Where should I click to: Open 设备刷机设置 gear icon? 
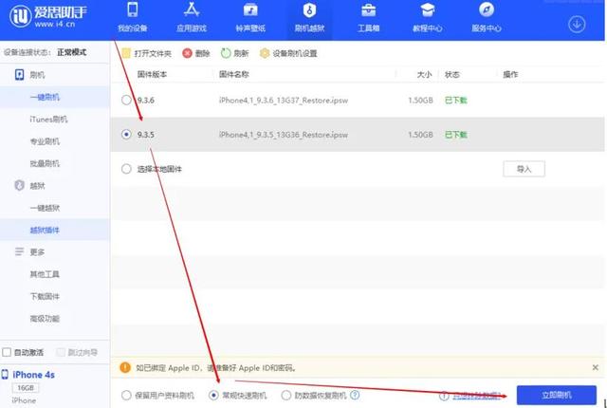point(265,53)
